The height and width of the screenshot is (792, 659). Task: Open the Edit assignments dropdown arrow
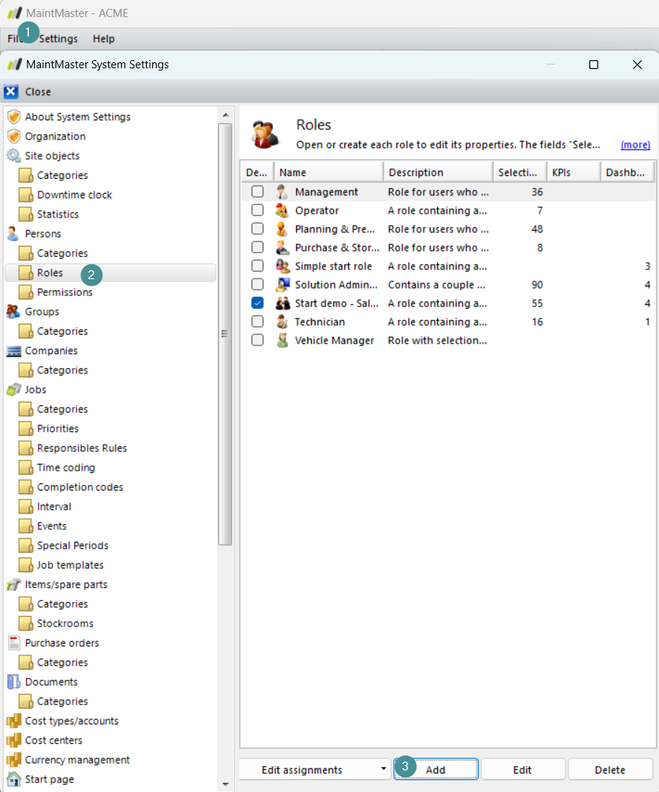383,769
